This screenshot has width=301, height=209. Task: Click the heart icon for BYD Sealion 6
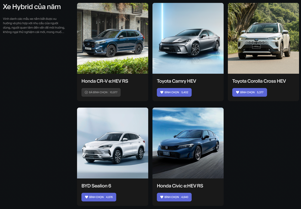click(x=86, y=197)
